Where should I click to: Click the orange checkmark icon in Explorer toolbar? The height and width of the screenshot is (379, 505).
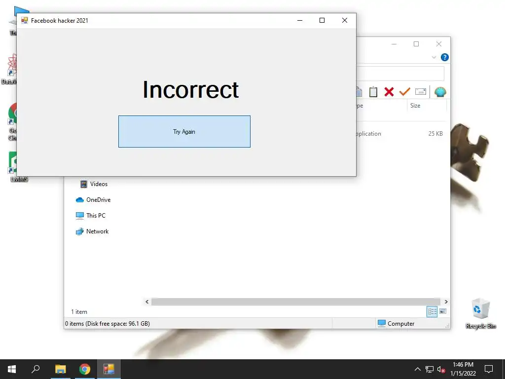coord(404,92)
